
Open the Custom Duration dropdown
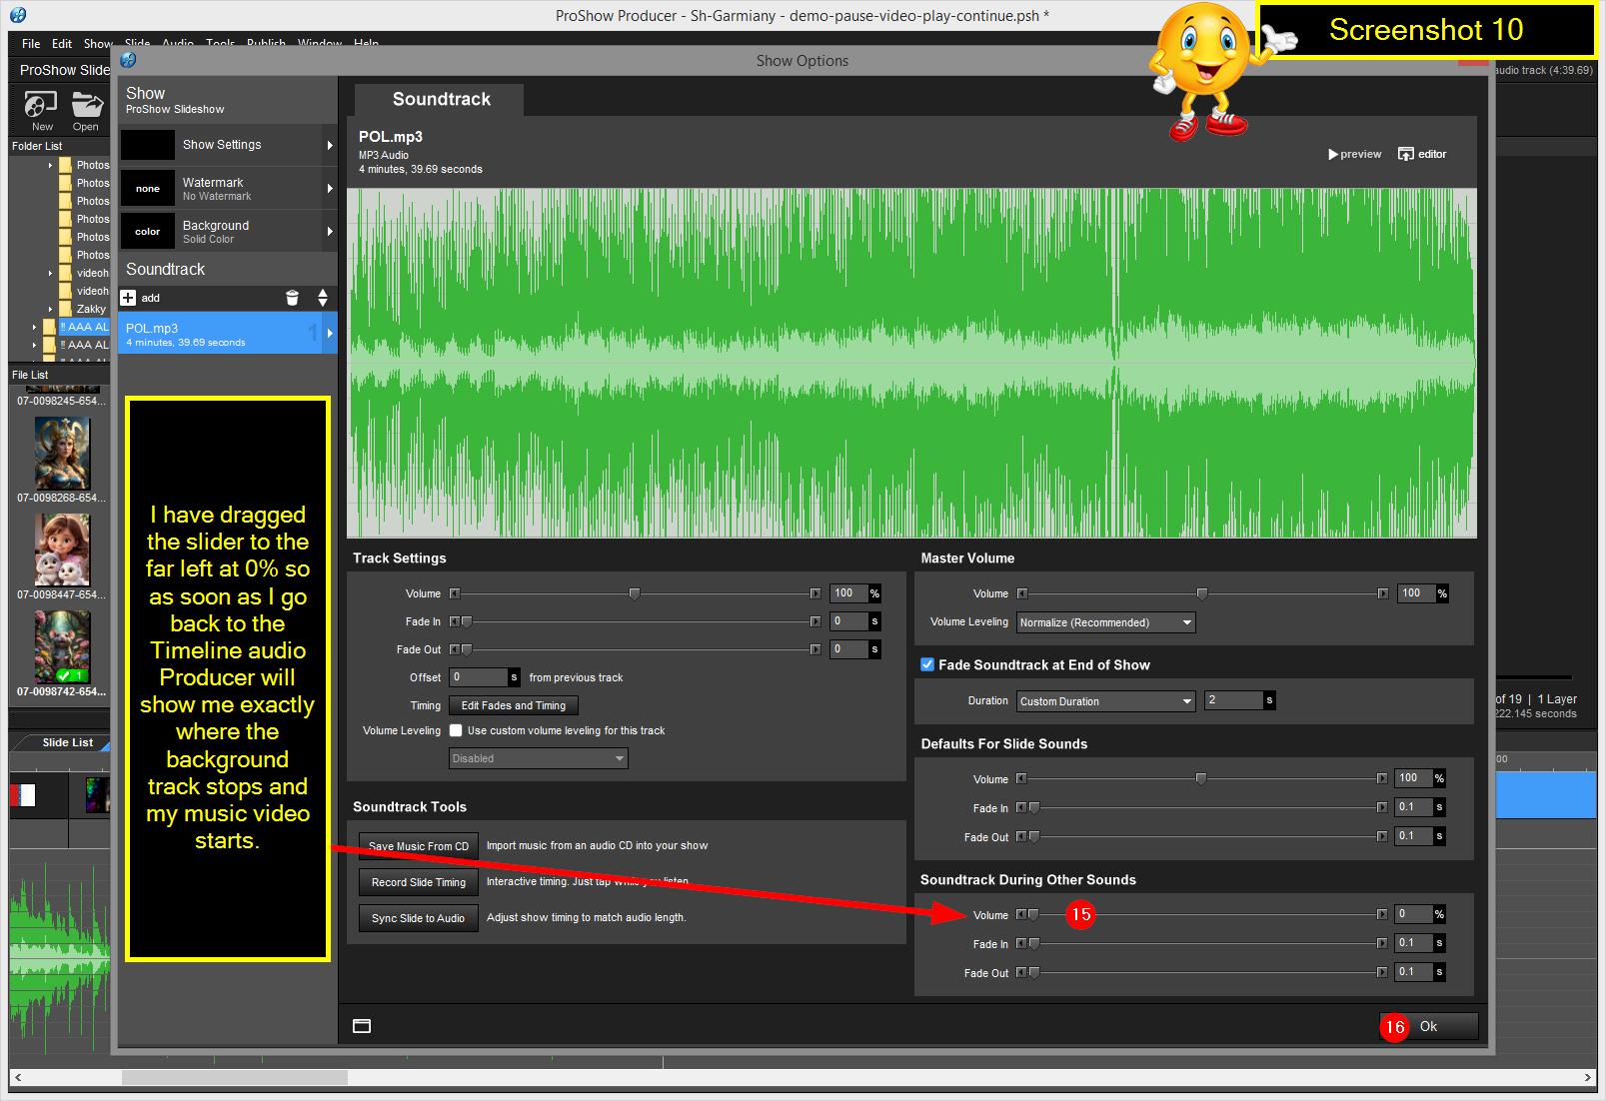click(x=1105, y=701)
